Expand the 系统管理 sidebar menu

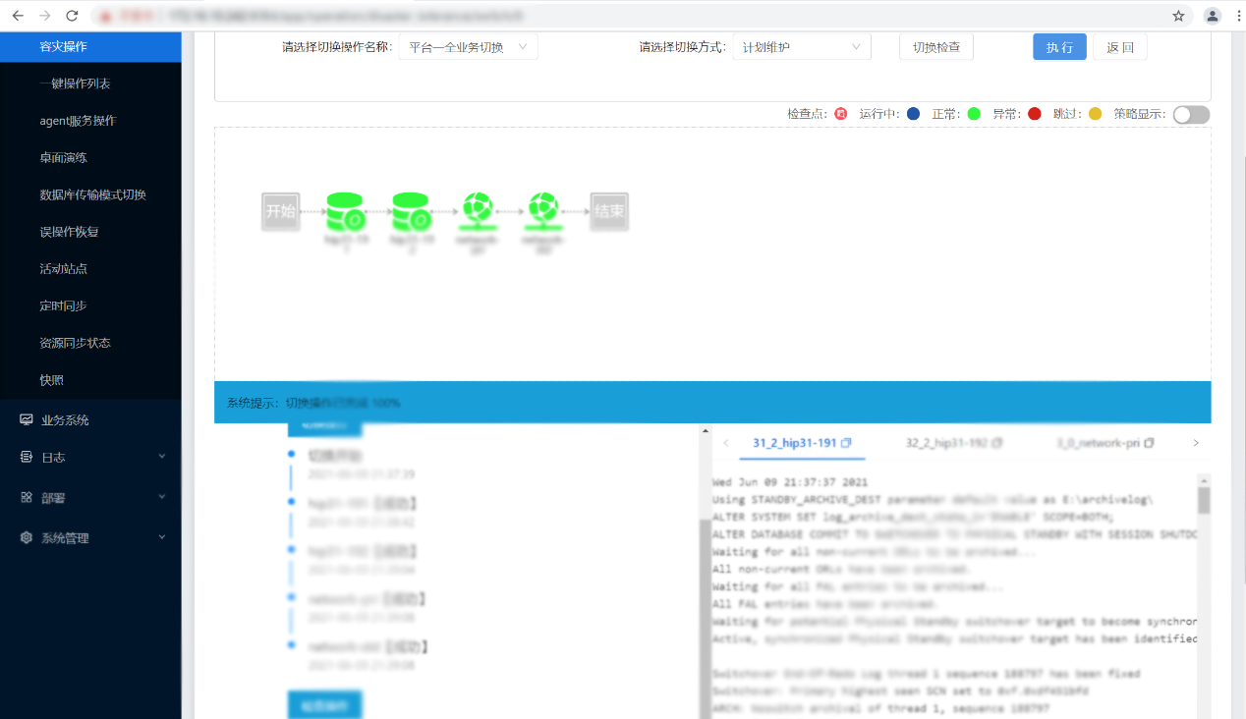(90, 538)
